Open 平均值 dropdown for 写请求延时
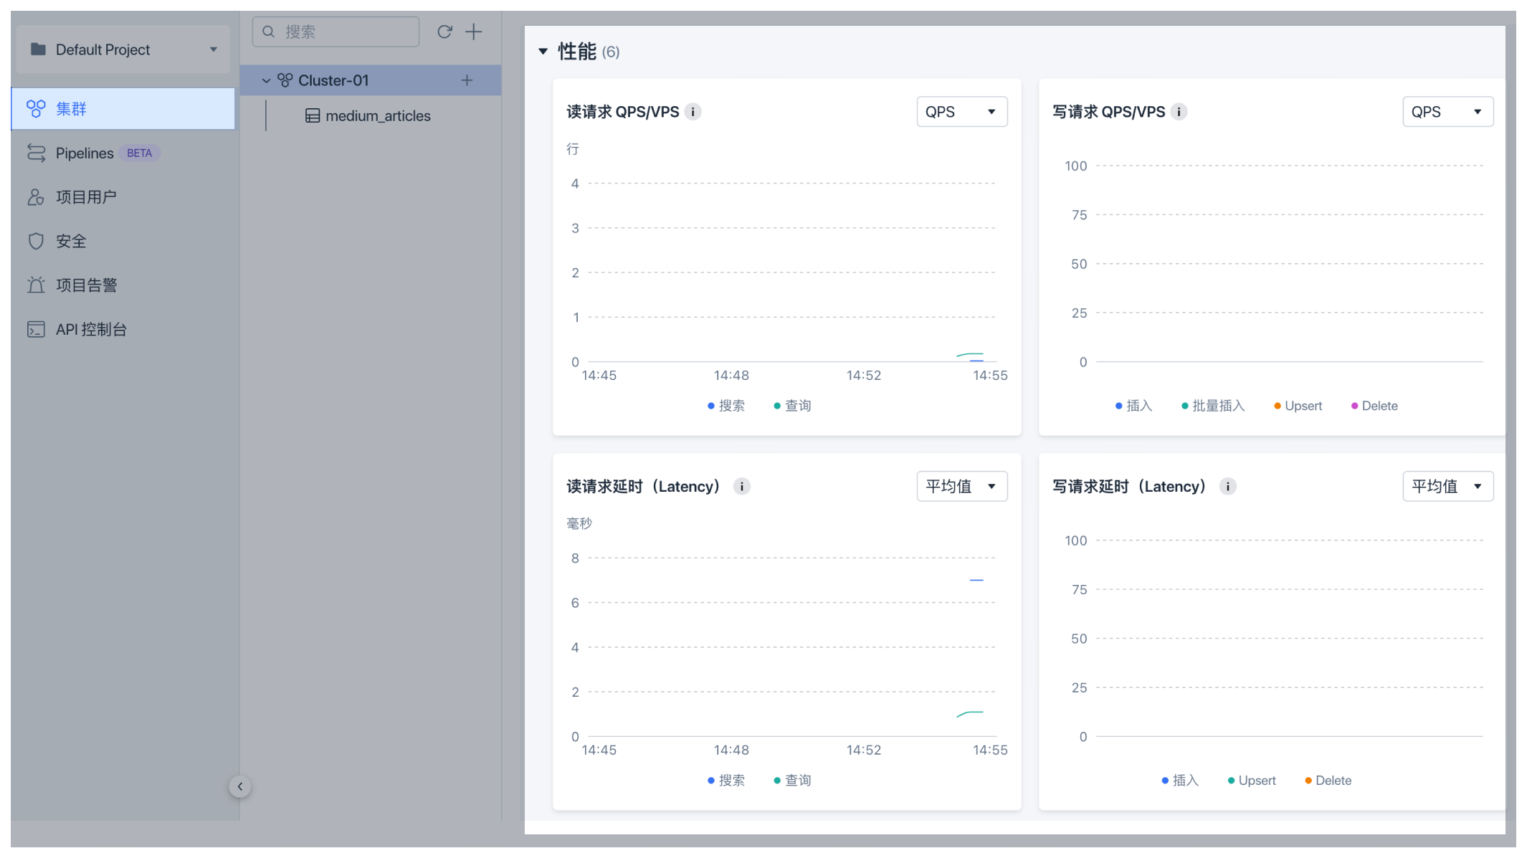Image resolution: width=1527 pixels, height=858 pixels. point(1448,486)
